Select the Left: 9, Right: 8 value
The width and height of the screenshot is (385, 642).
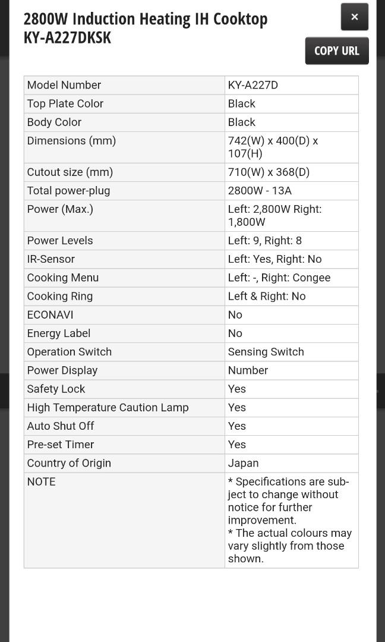(265, 241)
